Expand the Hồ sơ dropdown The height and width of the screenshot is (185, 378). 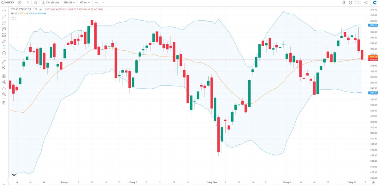(x=85, y=3)
